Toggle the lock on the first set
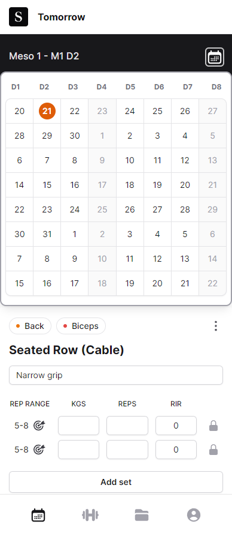 coord(213,426)
